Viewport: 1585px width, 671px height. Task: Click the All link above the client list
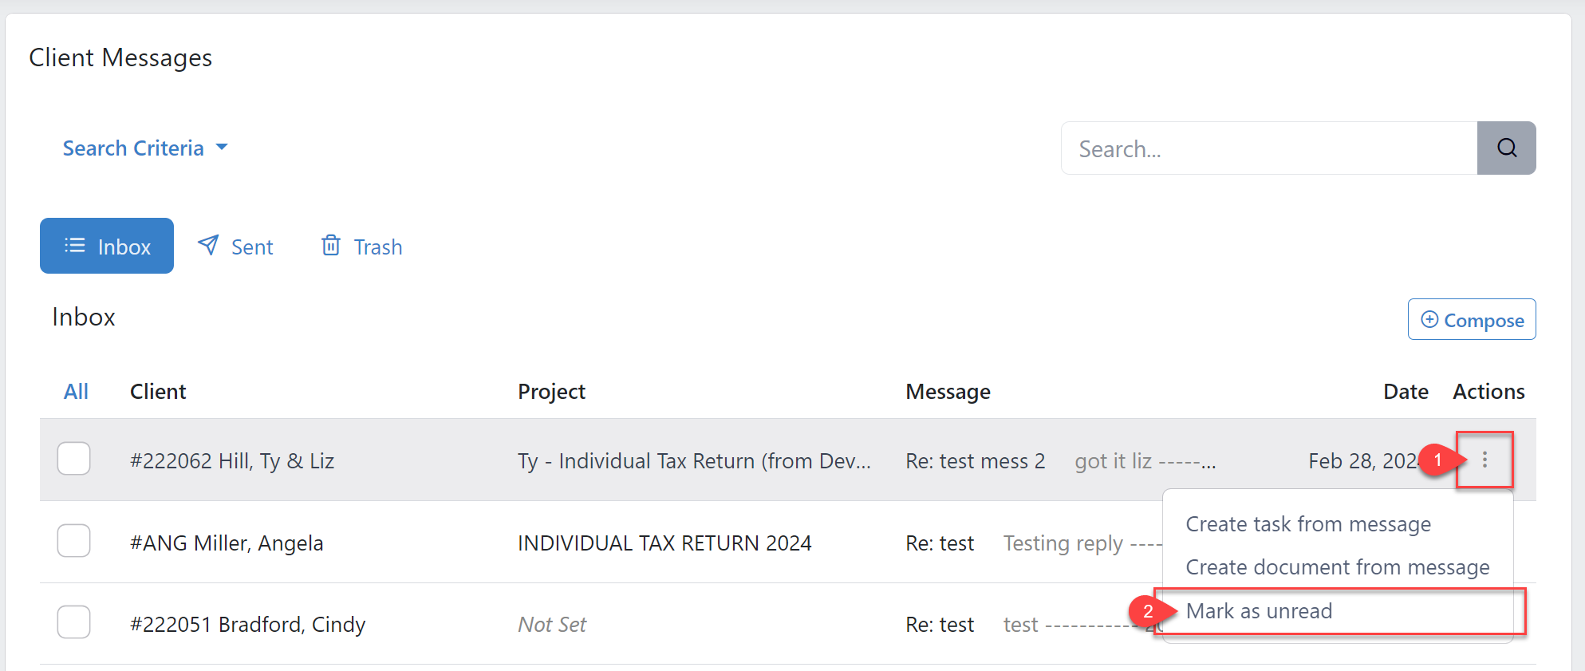pyautogui.click(x=76, y=391)
